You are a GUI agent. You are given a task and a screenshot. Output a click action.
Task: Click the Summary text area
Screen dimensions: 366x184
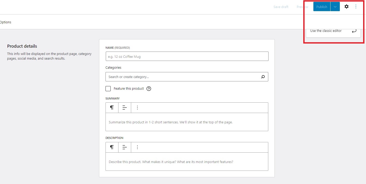click(x=187, y=122)
